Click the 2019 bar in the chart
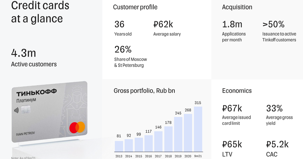The image size is (303, 159). [178, 134]
